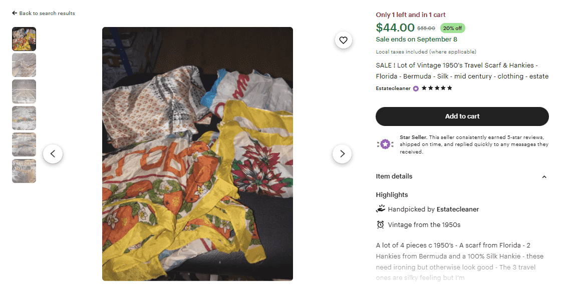The height and width of the screenshot is (286, 572).
Task: Click the Item details chevron arrow
Action: pos(544,176)
